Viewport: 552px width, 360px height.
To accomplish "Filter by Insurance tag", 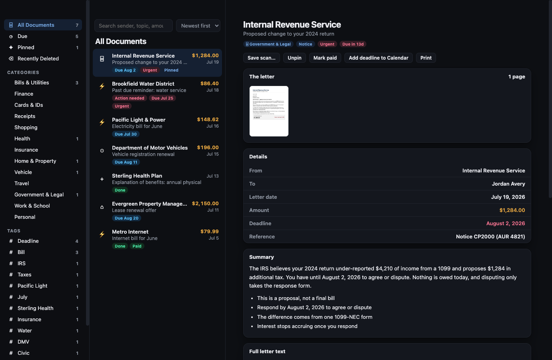I will [x=43, y=319].
